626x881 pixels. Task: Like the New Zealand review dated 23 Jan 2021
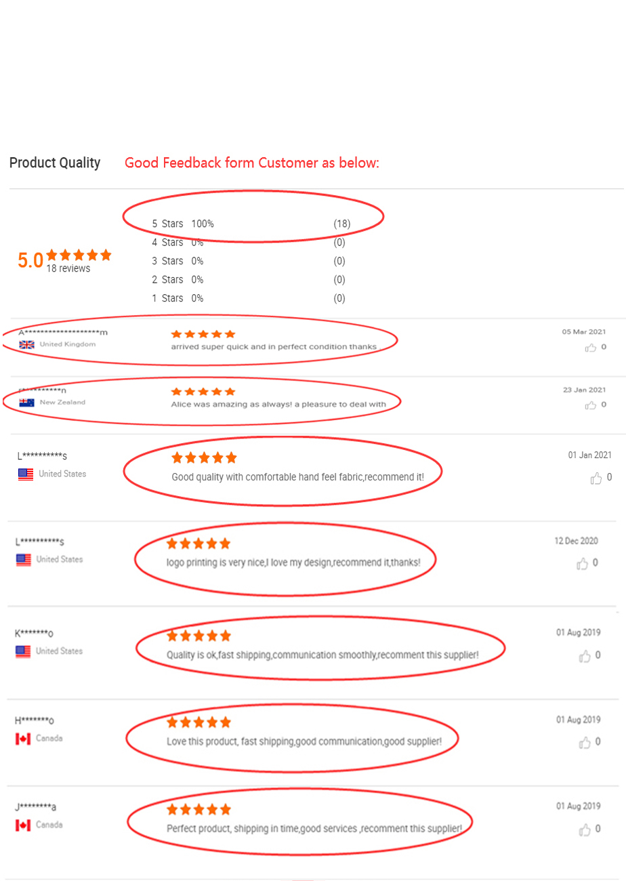click(591, 405)
